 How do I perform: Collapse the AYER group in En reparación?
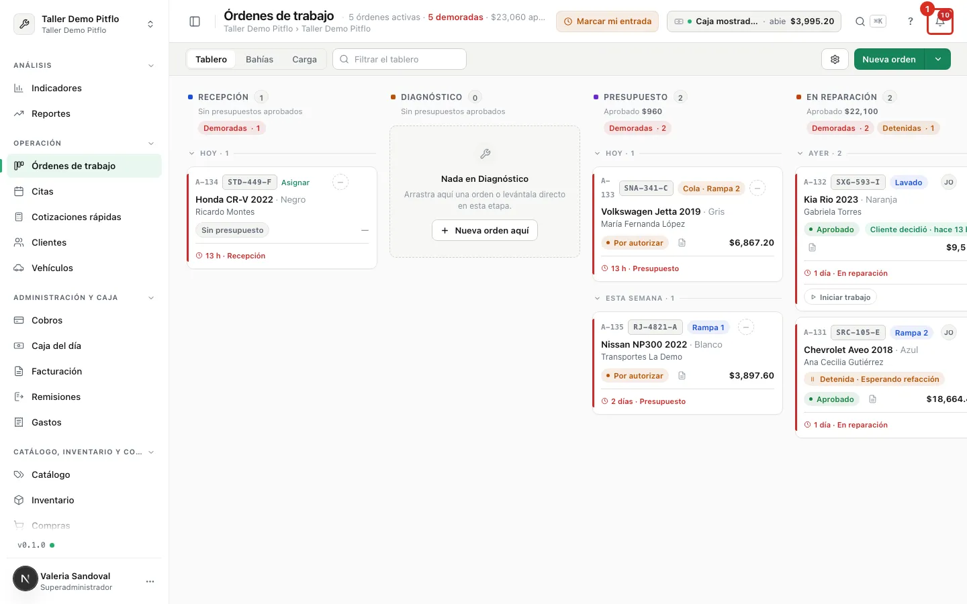[x=800, y=153]
